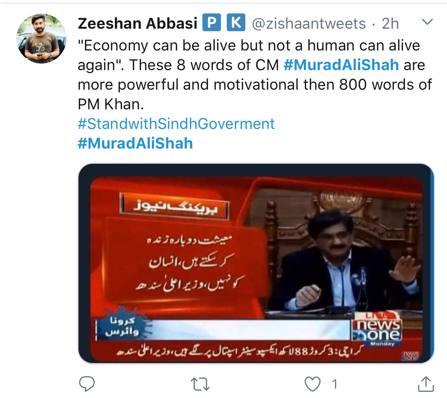This screenshot has height=398, width=447.
Task: Open the share options icon
Action: (426, 384)
